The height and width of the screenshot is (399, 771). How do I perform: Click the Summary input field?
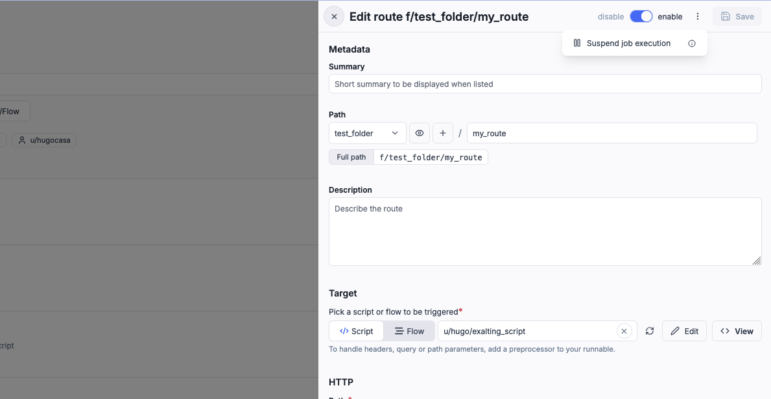click(545, 84)
